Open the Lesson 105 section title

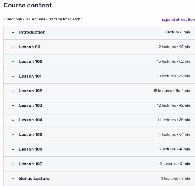31,135
